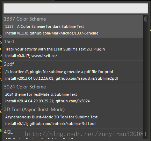Click the install v0.1.1 leoheck/sublime-3d-tool line

click(x=50, y=124)
